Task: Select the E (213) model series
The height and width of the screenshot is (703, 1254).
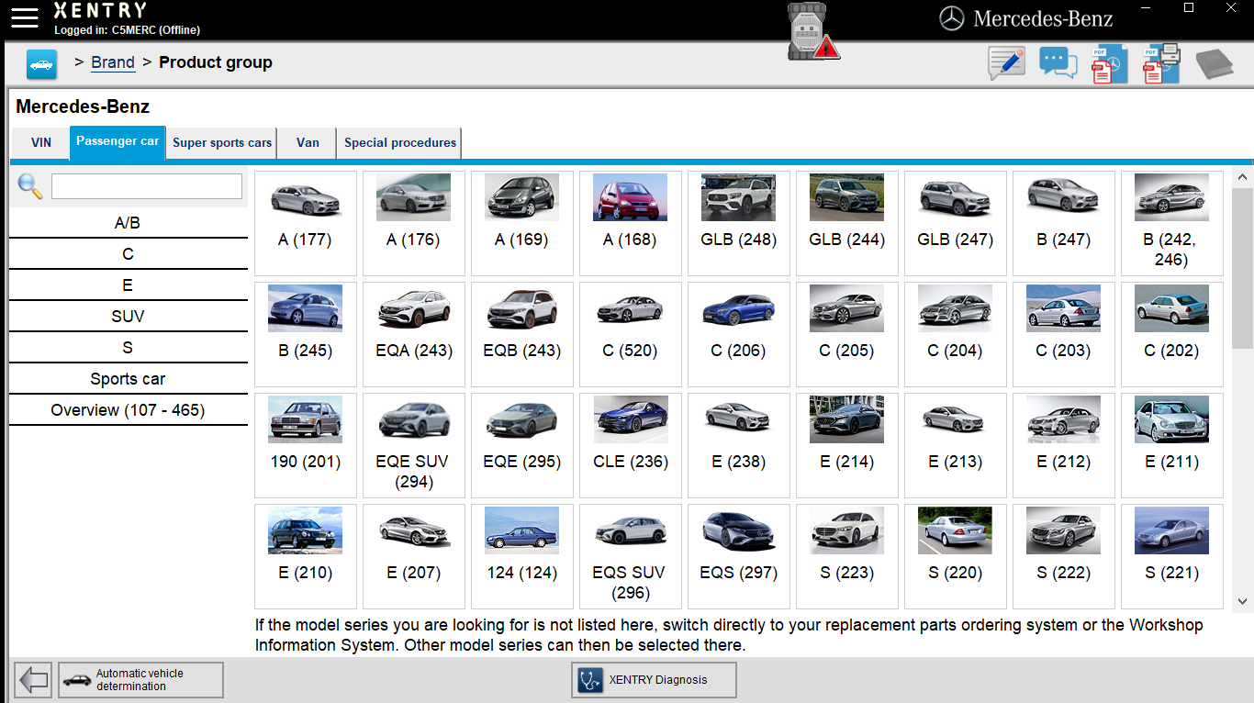Action: tap(956, 445)
